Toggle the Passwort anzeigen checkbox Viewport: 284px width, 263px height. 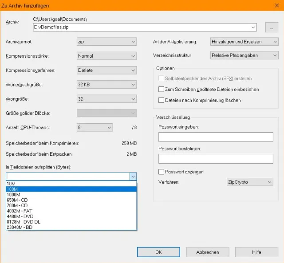(x=161, y=172)
